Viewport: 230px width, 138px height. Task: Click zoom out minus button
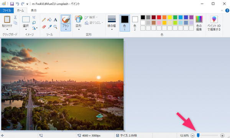pos(192,135)
